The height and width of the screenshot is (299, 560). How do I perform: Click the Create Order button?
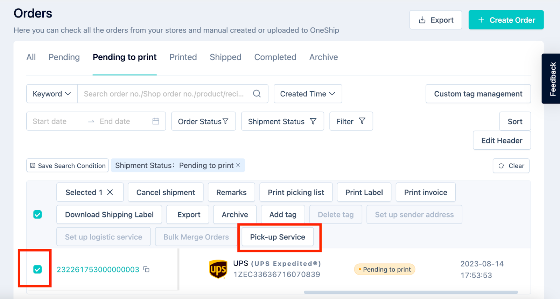pos(506,20)
